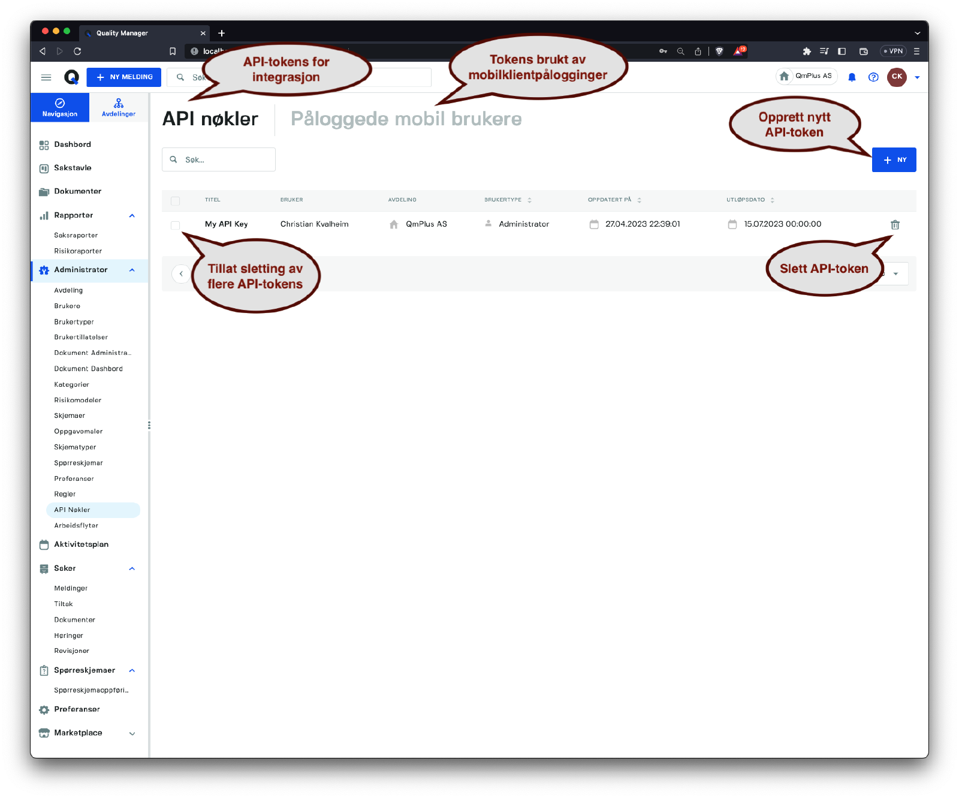959x798 pixels.
Task: Open the browser extensions puzzle icon
Action: [807, 52]
